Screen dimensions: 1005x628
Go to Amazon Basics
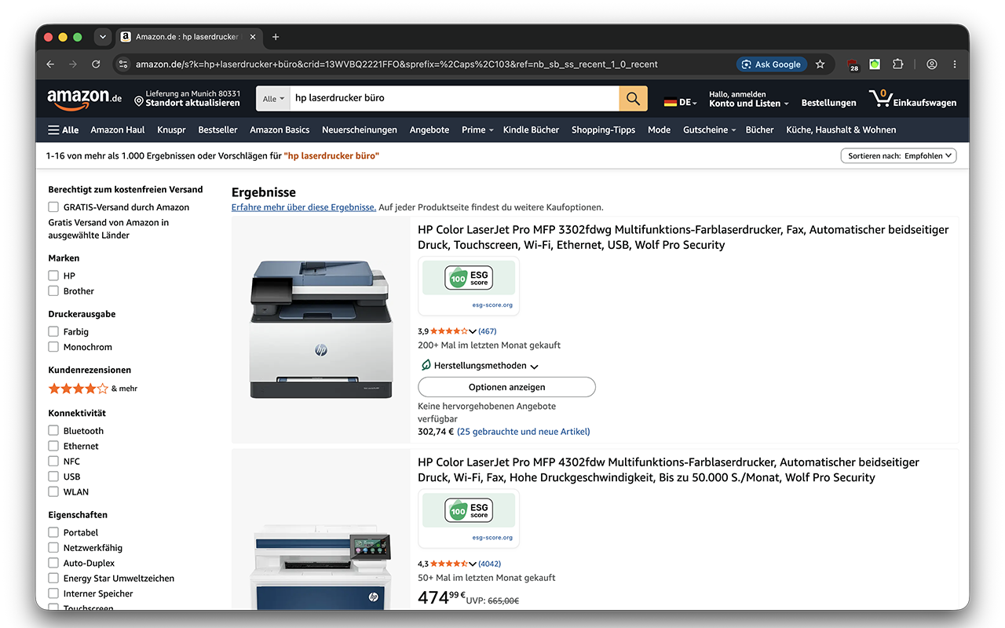point(280,130)
